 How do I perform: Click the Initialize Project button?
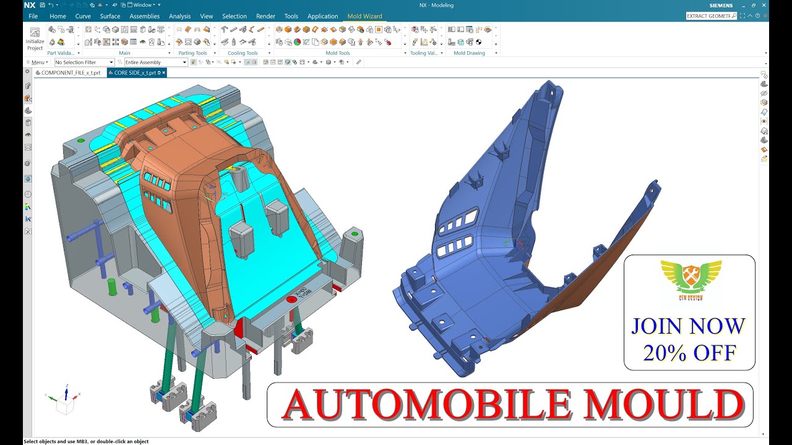tap(35, 38)
